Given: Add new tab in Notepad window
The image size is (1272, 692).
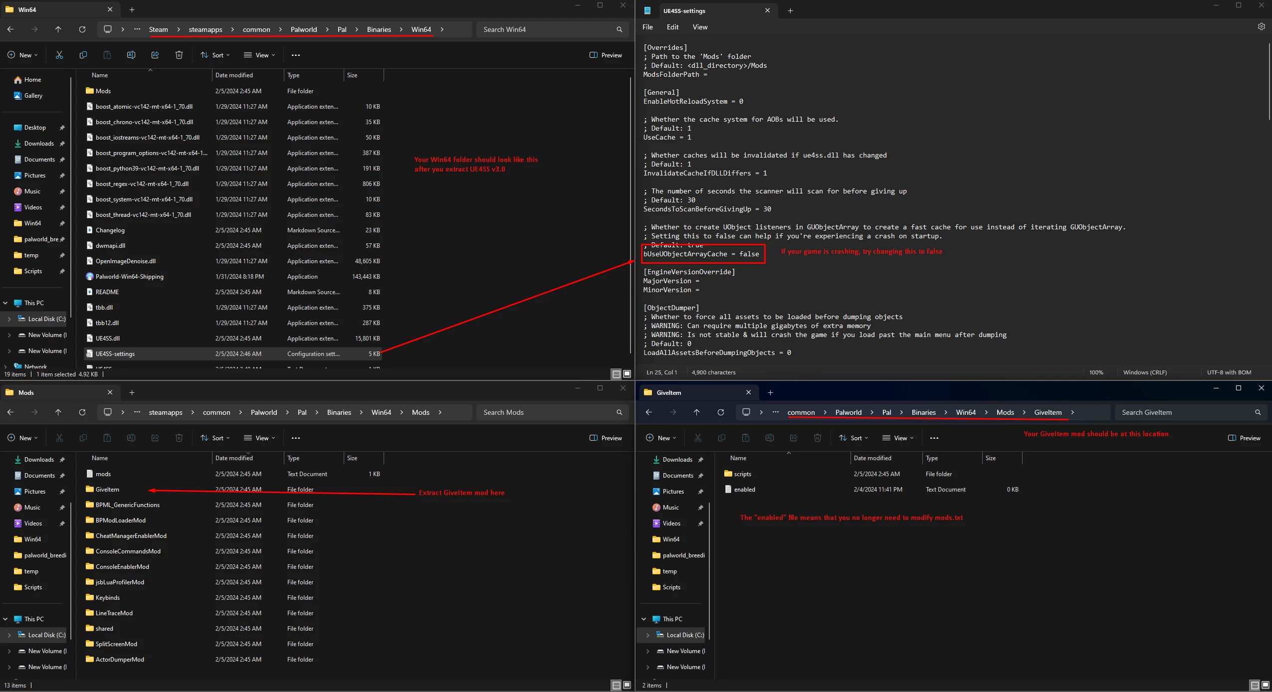Looking at the screenshot, I should pos(790,10).
